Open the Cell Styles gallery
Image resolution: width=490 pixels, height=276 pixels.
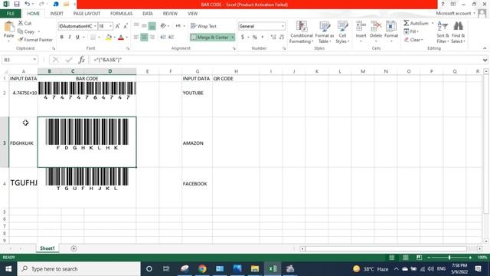[342, 32]
